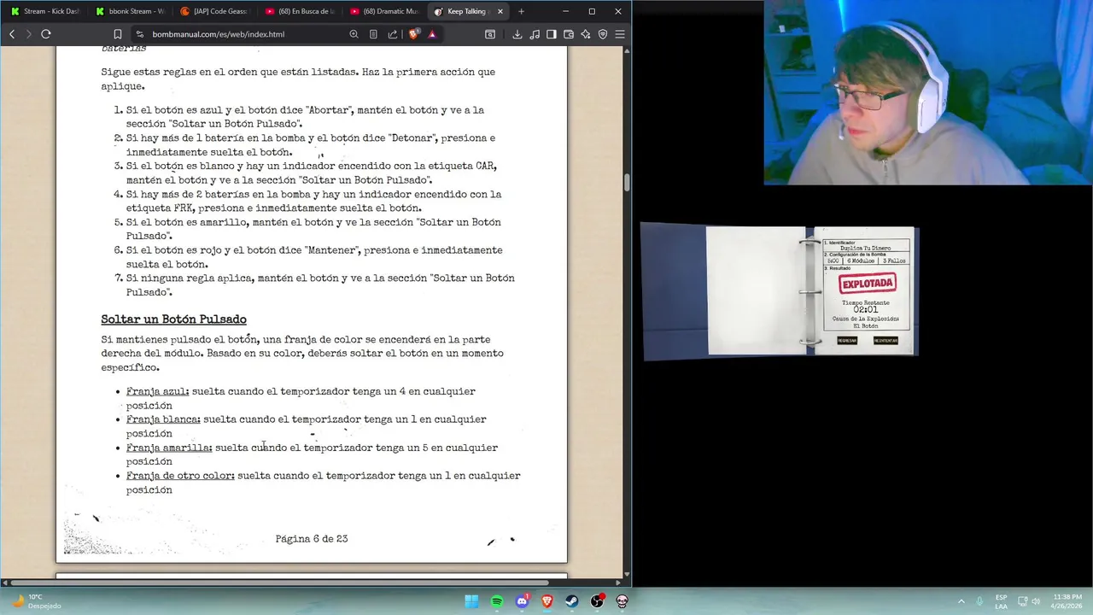
Task: Click the 'Soltar un Botón Pulsado' heading
Action: point(173,319)
